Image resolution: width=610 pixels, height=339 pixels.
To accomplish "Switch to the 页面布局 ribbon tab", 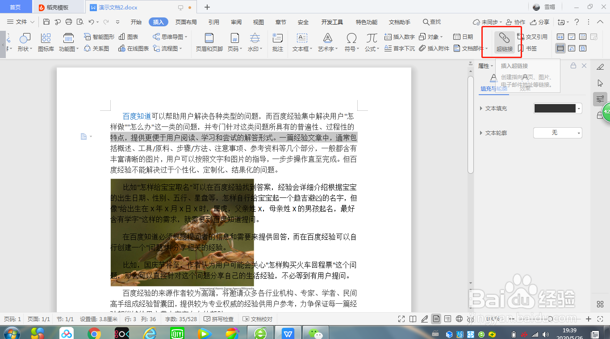I will coord(186,22).
